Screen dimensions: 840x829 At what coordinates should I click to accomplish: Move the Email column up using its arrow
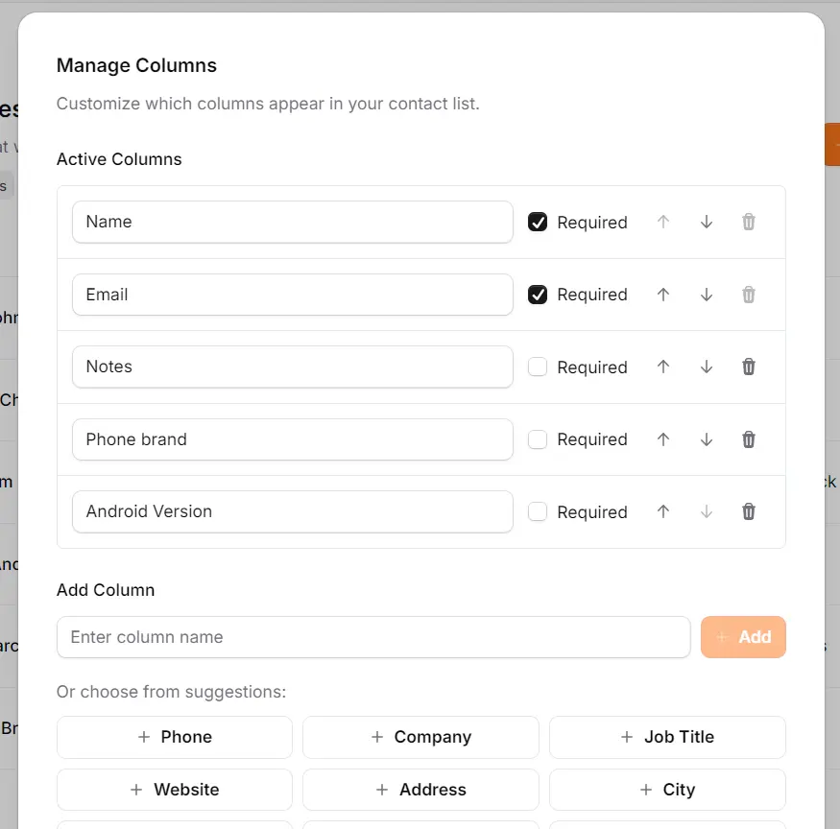click(662, 295)
